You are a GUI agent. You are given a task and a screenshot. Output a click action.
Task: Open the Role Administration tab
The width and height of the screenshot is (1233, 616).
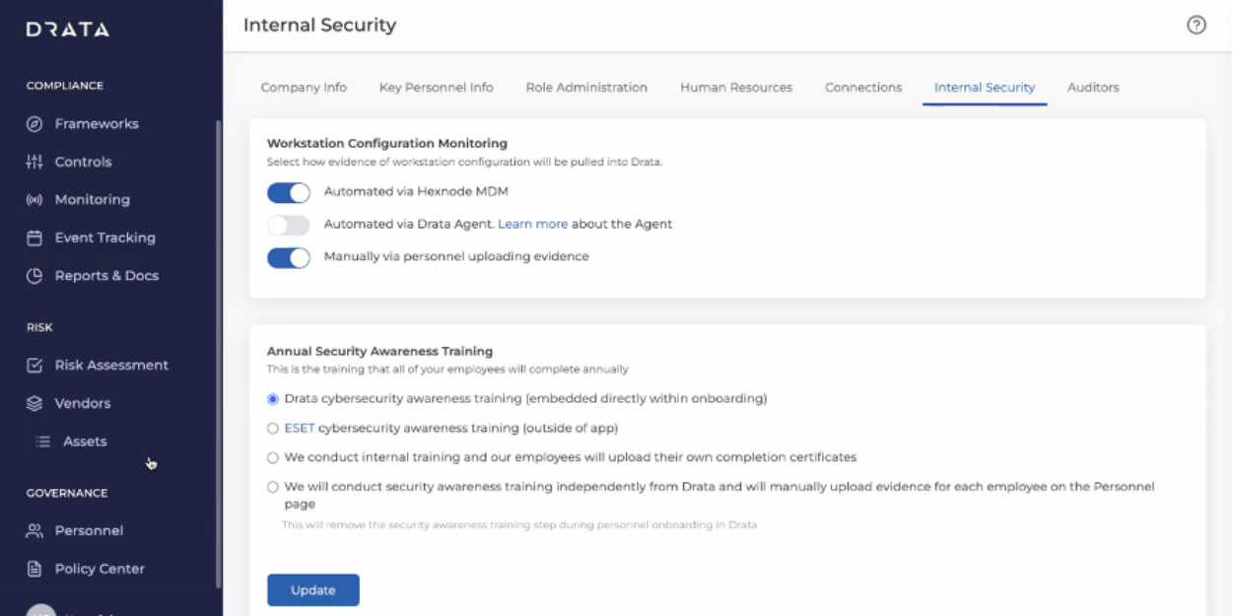tap(586, 88)
